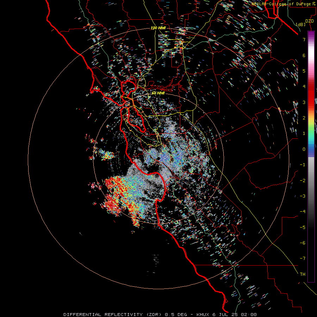Image resolution: width=317 pixels, height=317 pixels.
Task: Click the 6 value on the color scale
Action: coord(304,55)
